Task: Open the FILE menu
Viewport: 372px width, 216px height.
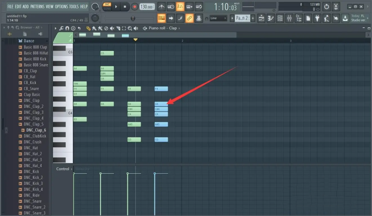Action: [x=10, y=7]
